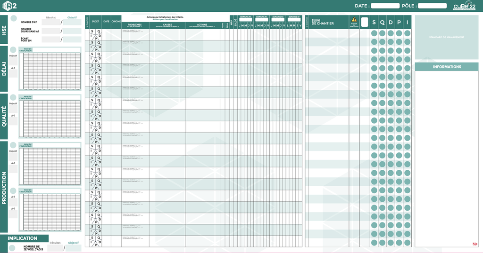
Task: Toggle the first-row circle under the Q column
Action: click(382, 33)
